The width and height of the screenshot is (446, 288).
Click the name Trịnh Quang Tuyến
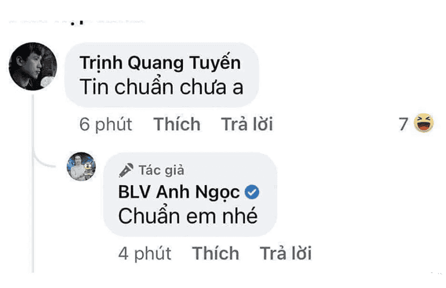[160, 63]
